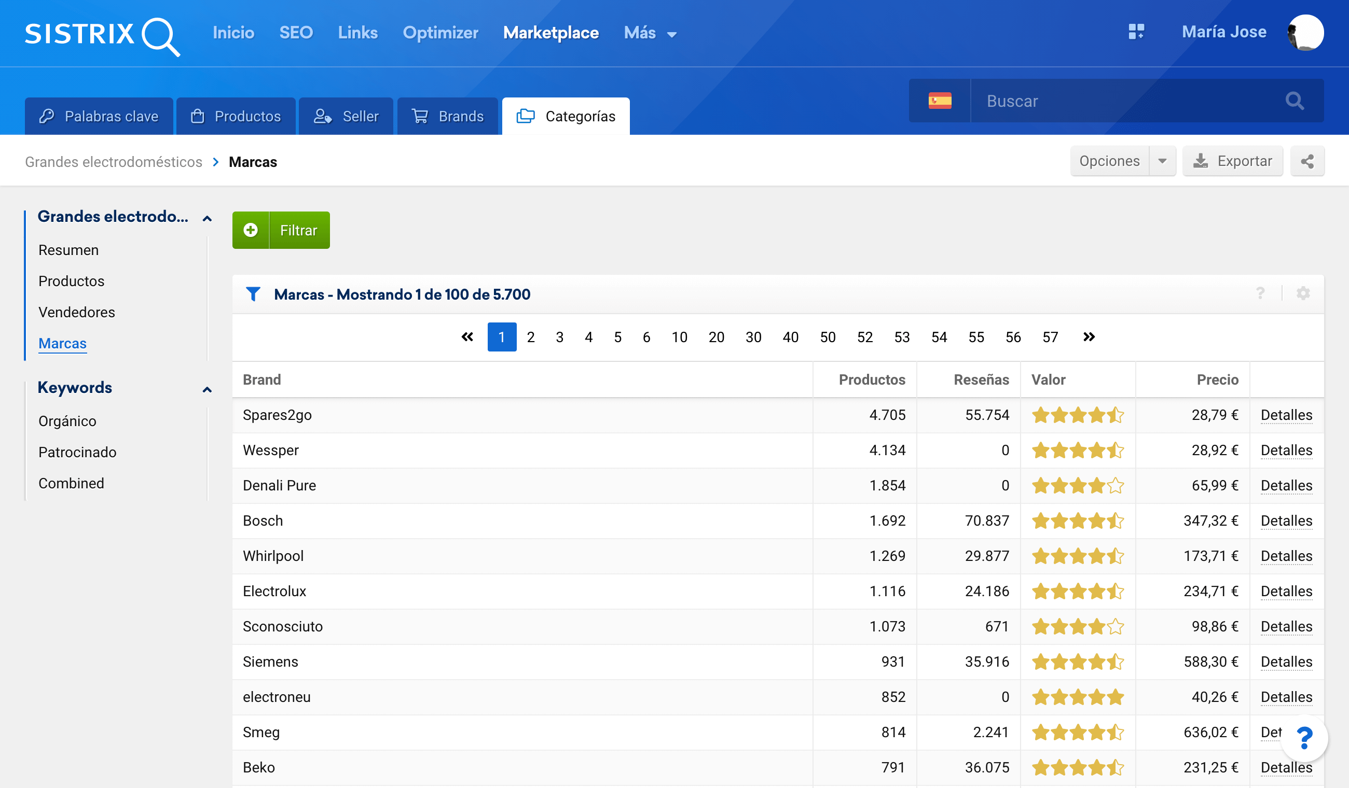
Task: Click the search magnifier icon
Action: [x=1295, y=101]
